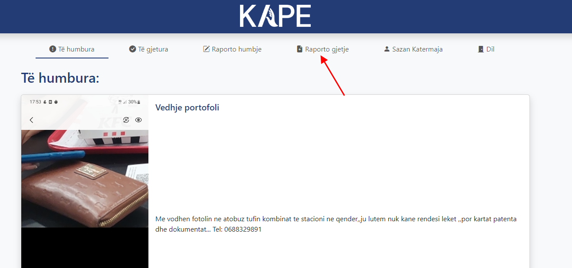Click the exclamation icon beside Të humbura
This screenshot has width=572, height=268.
53,49
